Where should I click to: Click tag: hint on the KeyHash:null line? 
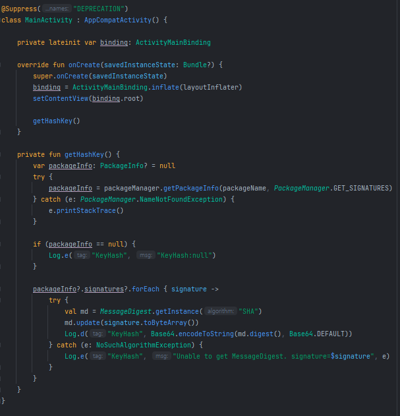click(x=82, y=255)
